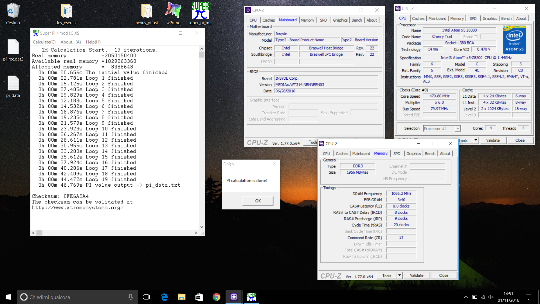Image resolution: width=540 pixels, height=304 pixels.
Task: Switch to CPU-Z taskbar icon
Action: click(234, 297)
